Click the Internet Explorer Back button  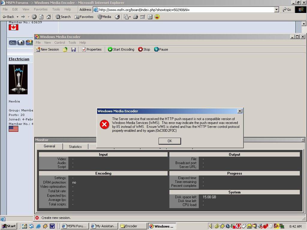pos(8,17)
